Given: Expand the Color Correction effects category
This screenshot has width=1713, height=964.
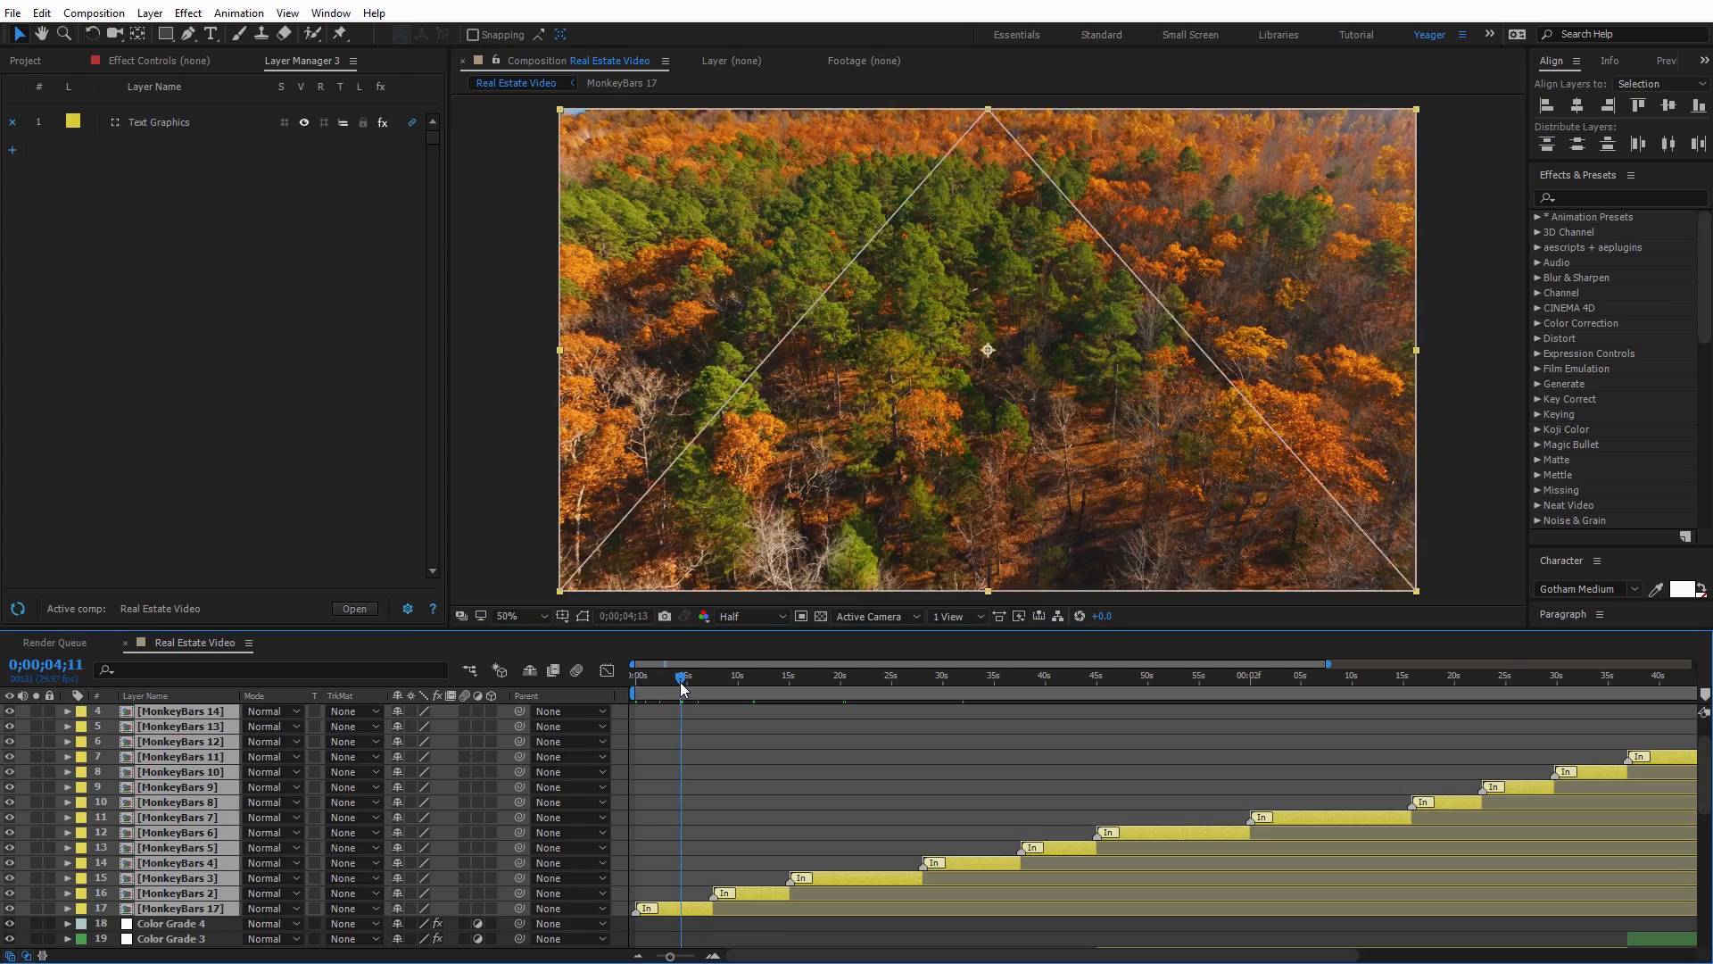Looking at the screenshot, I should tap(1536, 322).
